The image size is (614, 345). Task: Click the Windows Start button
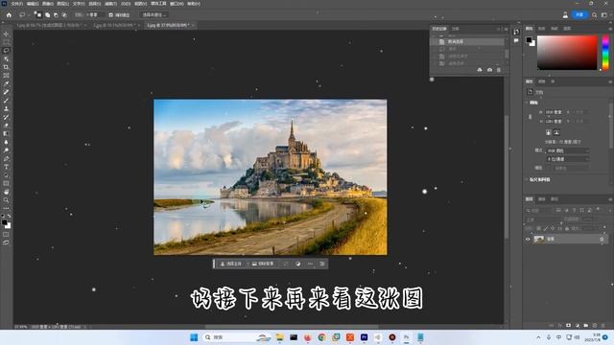coord(194,337)
